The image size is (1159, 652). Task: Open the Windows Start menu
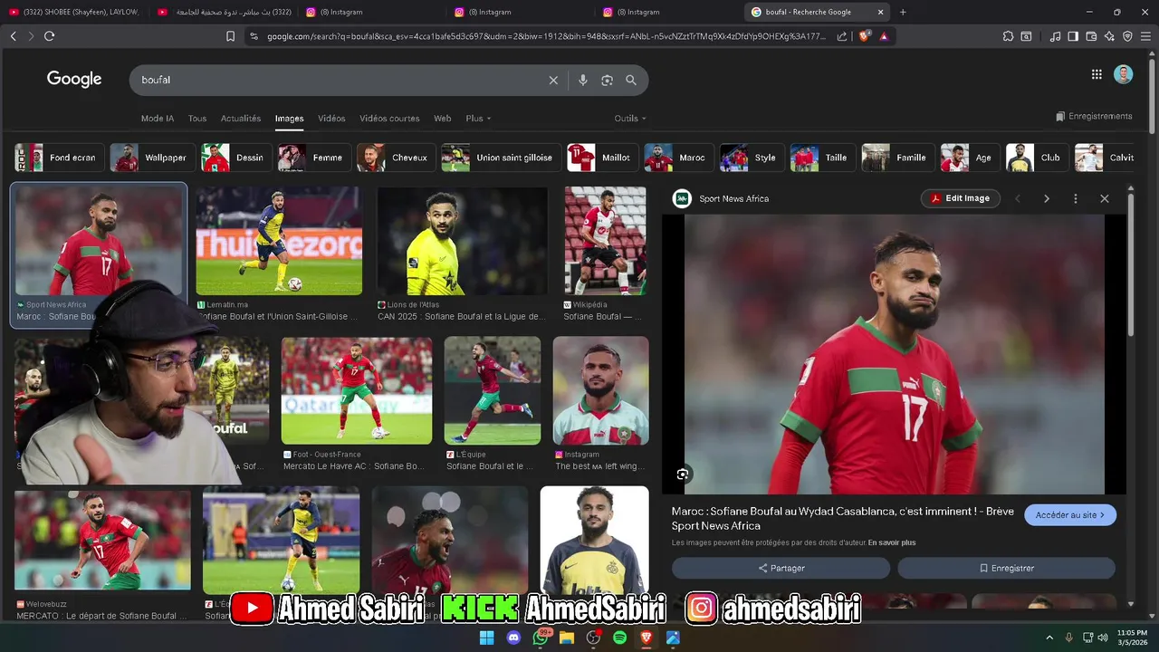[487, 638]
